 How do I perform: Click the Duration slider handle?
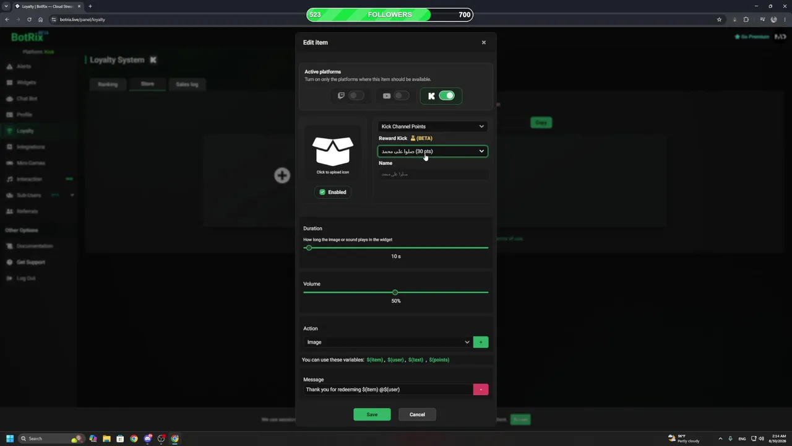point(309,248)
